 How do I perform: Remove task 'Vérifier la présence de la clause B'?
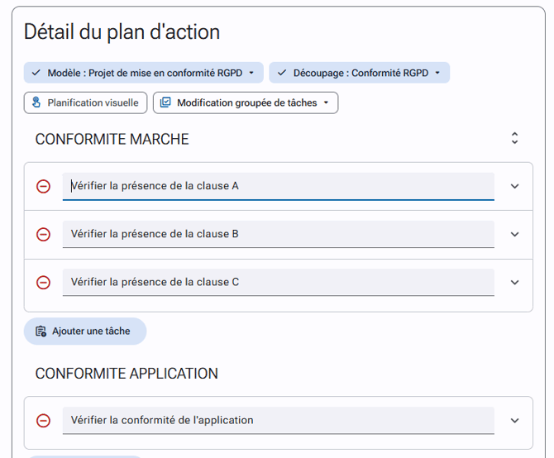(43, 234)
